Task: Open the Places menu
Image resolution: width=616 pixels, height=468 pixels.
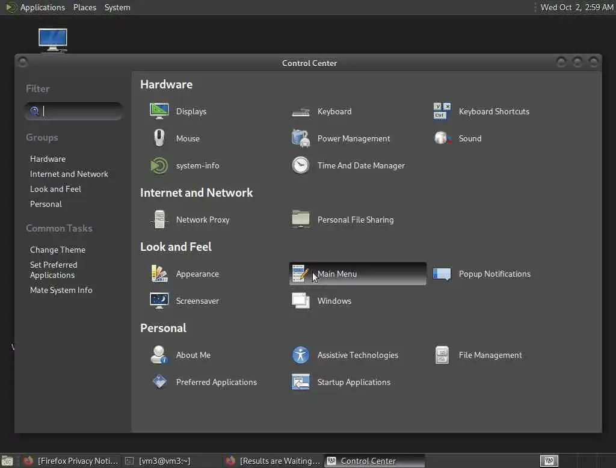Action: pos(84,7)
